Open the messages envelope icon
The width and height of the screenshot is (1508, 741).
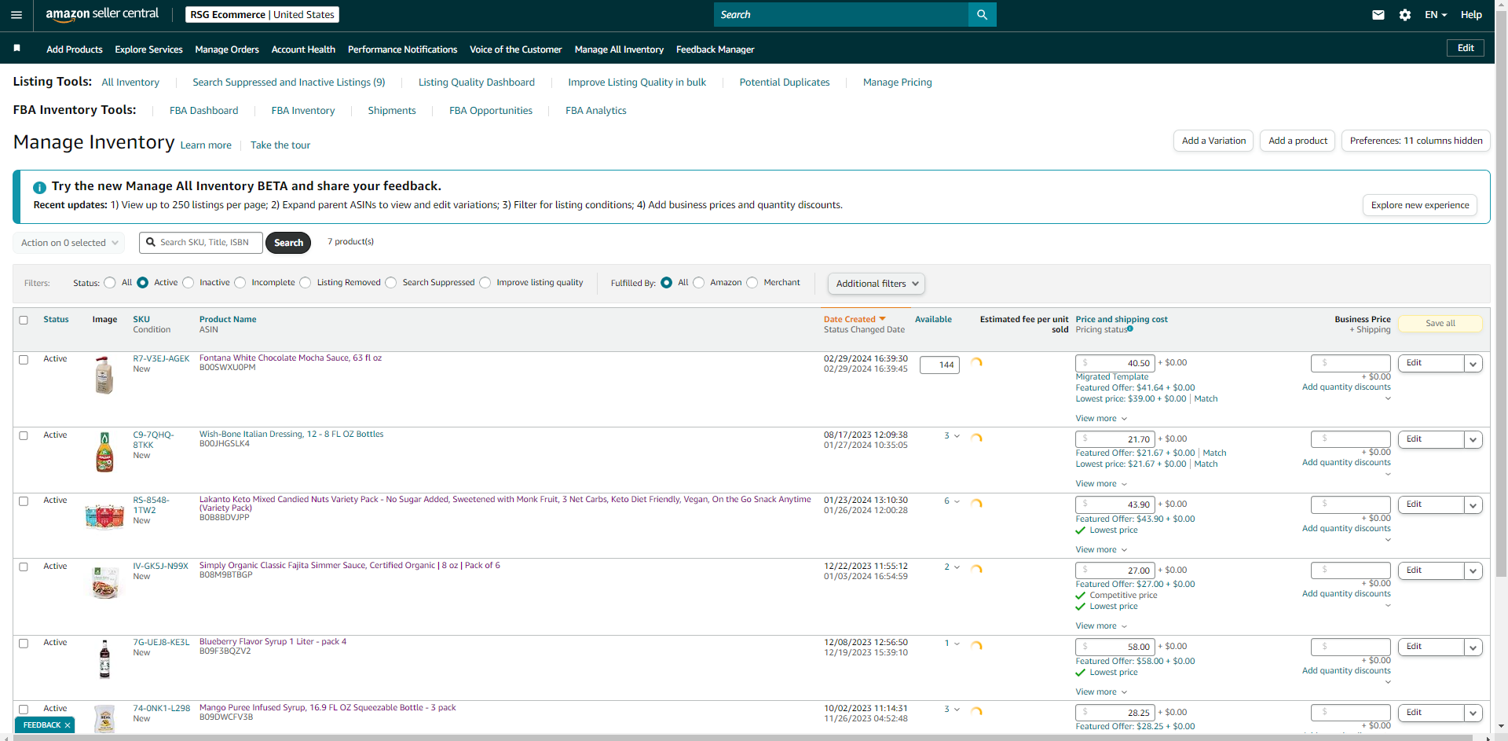1378,15
